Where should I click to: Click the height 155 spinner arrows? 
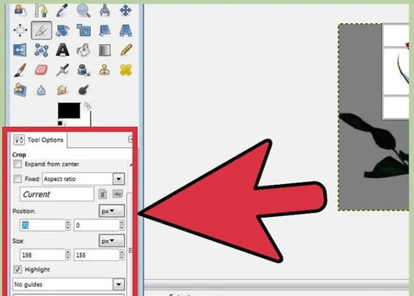click(x=121, y=255)
